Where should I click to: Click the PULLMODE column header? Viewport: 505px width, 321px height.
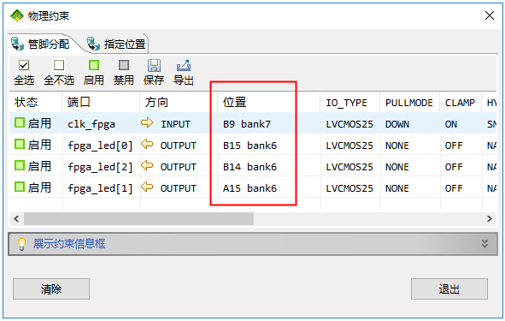pyautogui.click(x=410, y=102)
